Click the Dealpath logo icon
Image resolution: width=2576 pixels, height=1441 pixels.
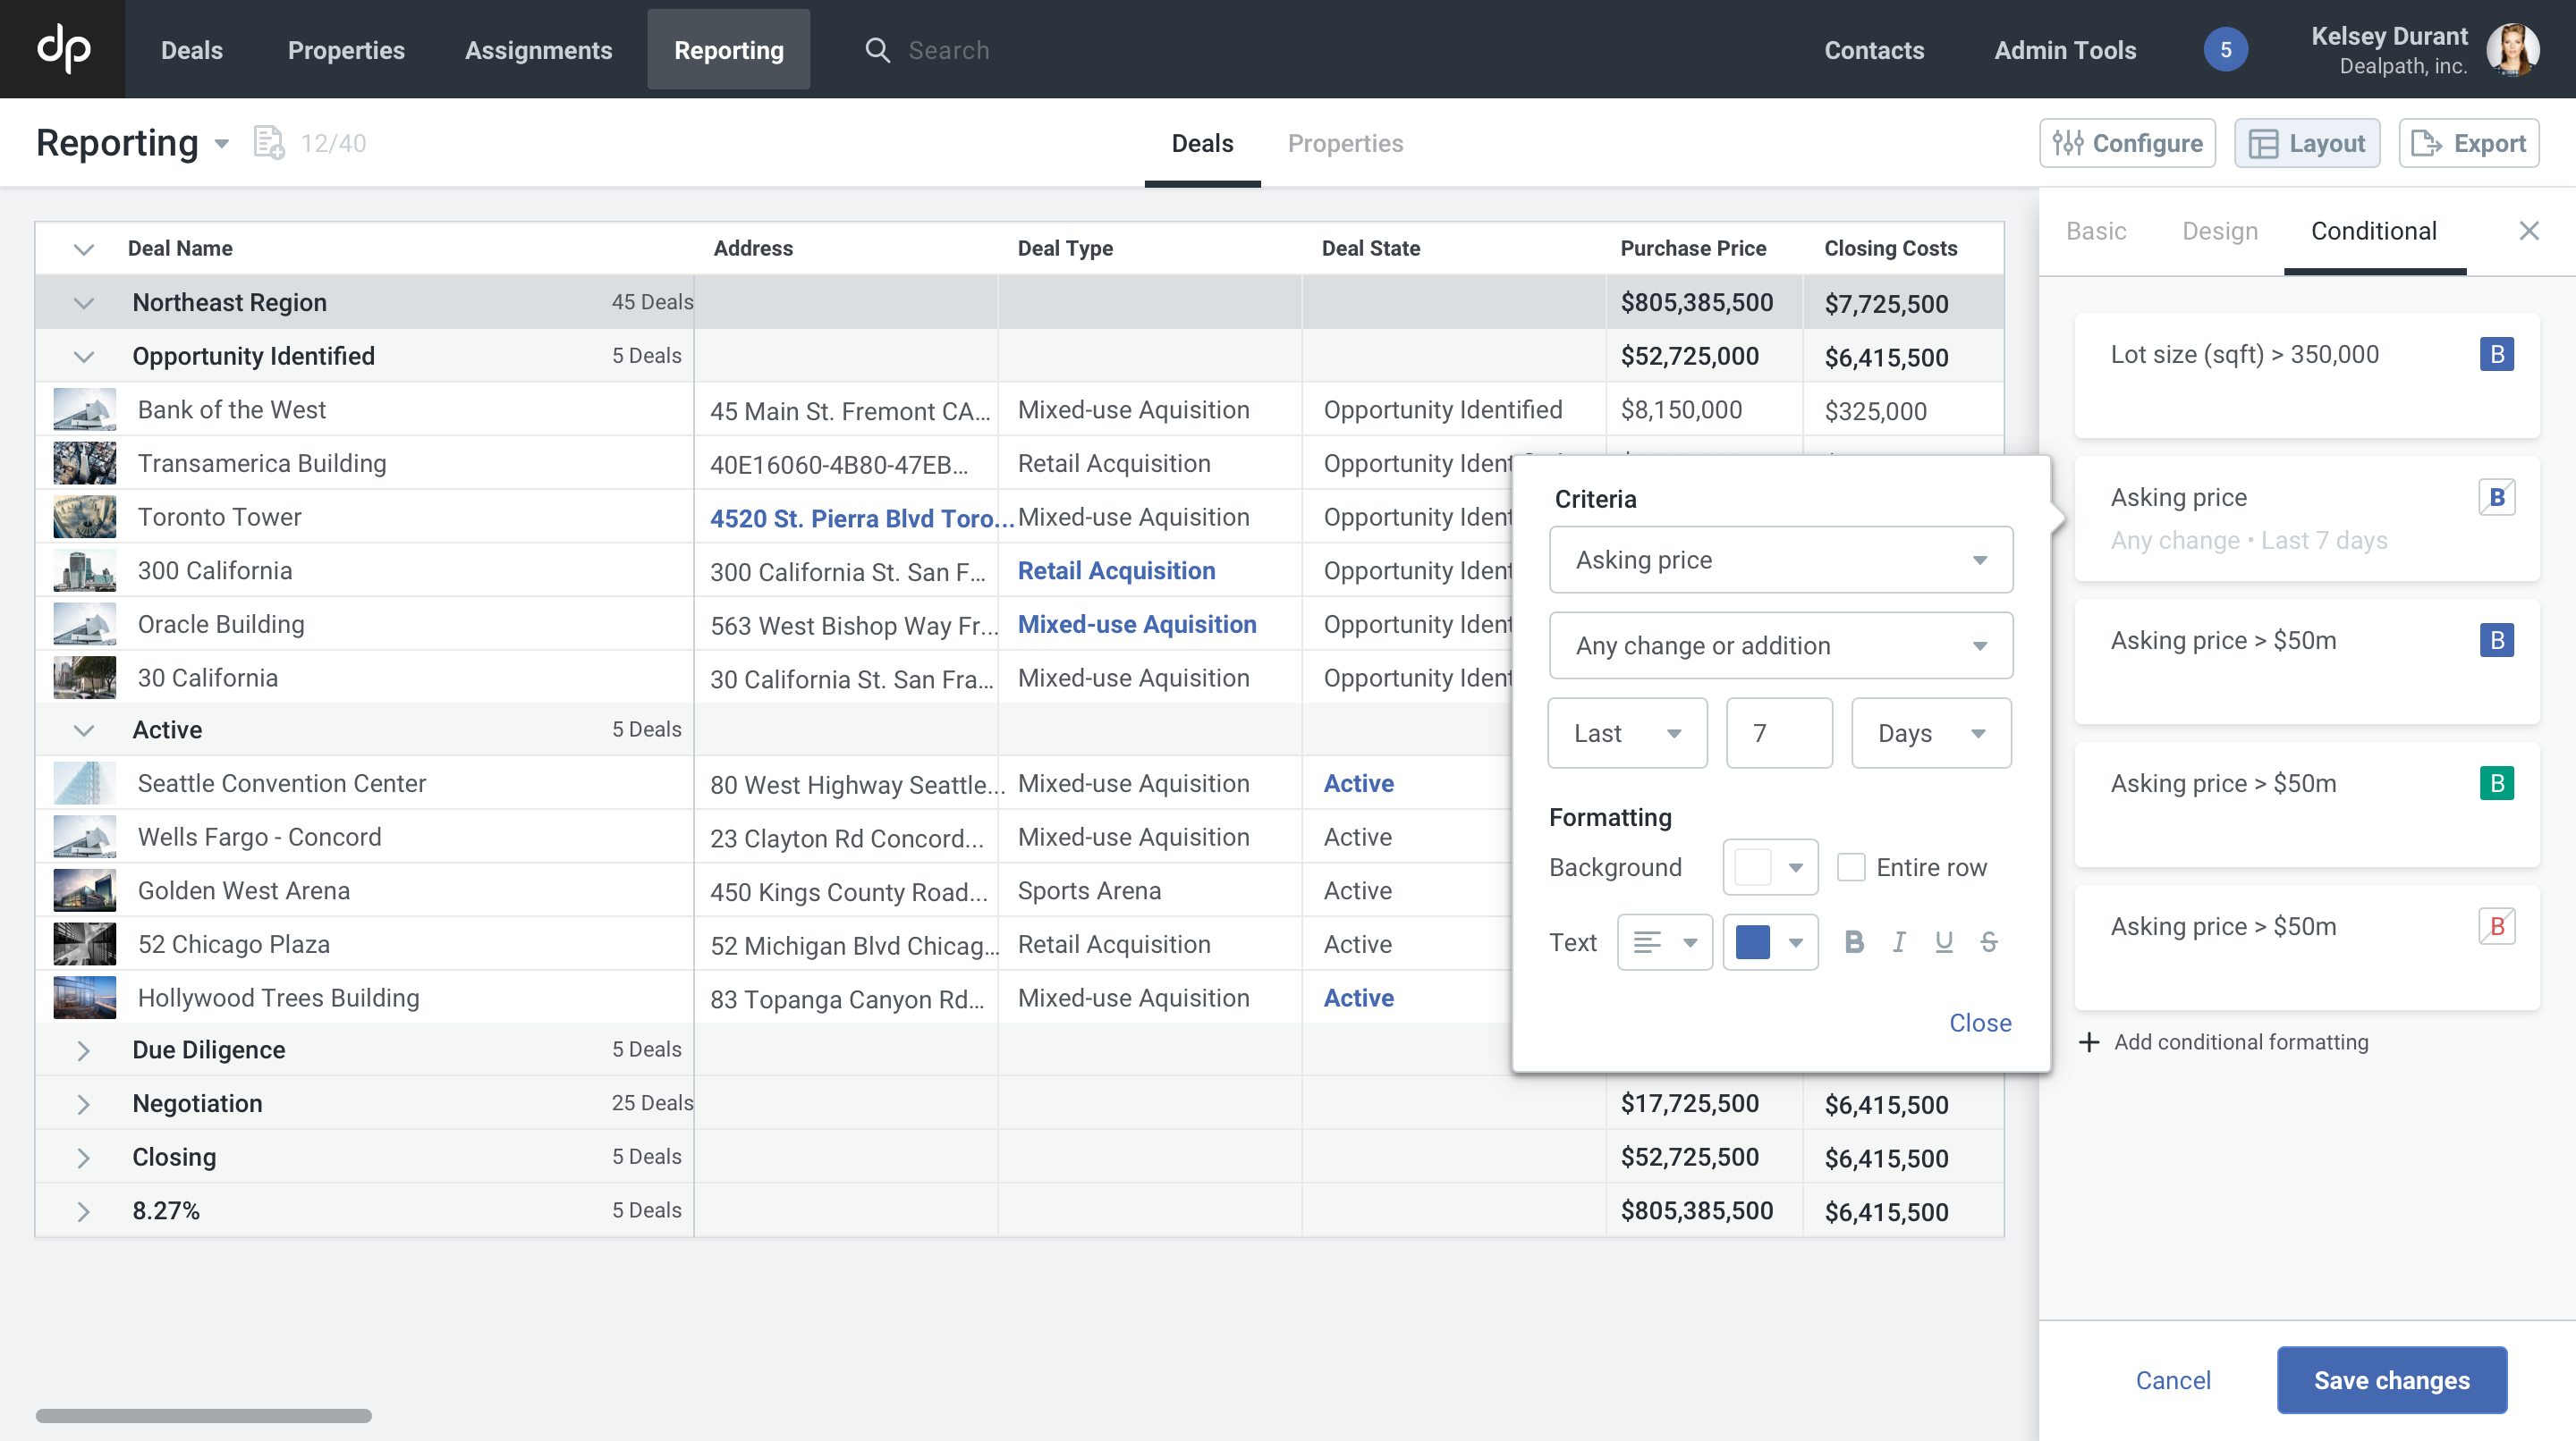coord(63,49)
